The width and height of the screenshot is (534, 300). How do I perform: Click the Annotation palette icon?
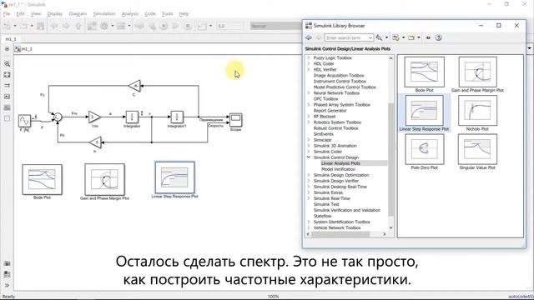coord(8,97)
